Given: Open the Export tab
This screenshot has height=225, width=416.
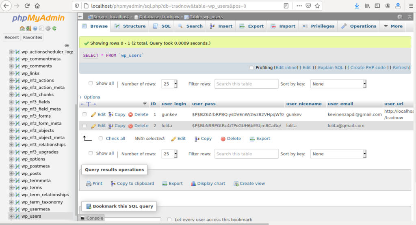Looking at the screenshot, I should (251, 26).
